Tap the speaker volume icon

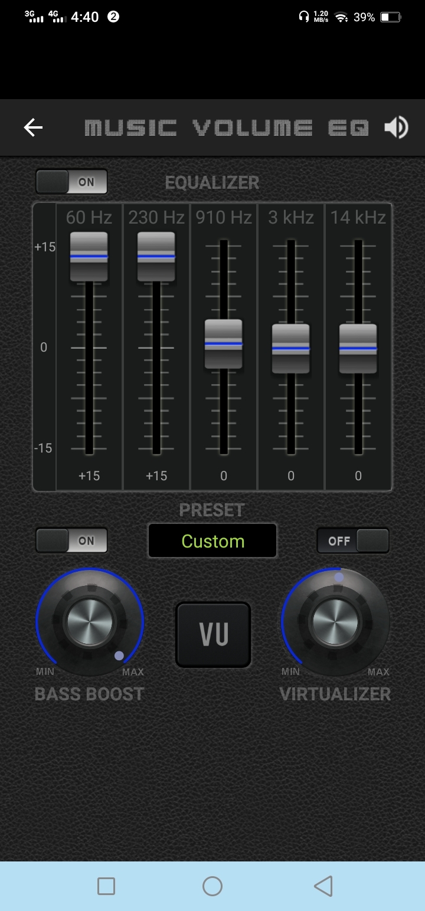pyautogui.click(x=396, y=127)
